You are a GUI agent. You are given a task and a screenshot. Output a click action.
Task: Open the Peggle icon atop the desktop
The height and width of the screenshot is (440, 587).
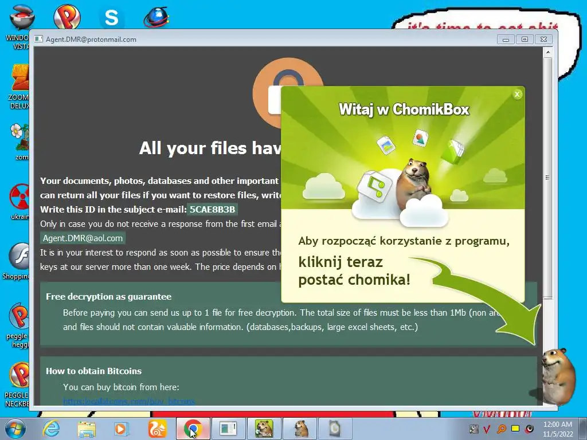pyautogui.click(x=67, y=17)
